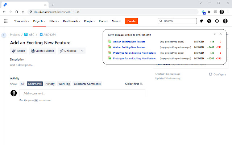Click the site info icon in address bar
The width and height of the screenshot is (232, 145).
point(31,12)
